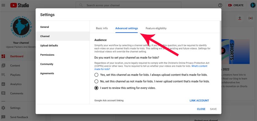This screenshot has width=257, height=121.
Task: Click the Google Ads account linking label
Action: pyautogui.click(x=109, y=100)
